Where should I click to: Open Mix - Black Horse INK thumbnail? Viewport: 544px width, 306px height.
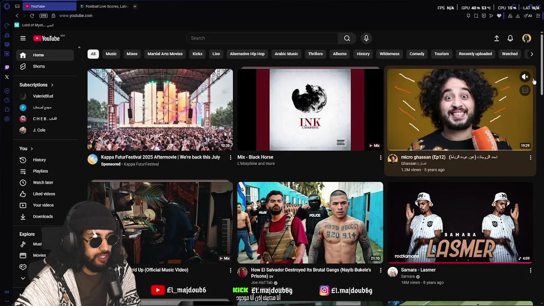coord(310,110)
